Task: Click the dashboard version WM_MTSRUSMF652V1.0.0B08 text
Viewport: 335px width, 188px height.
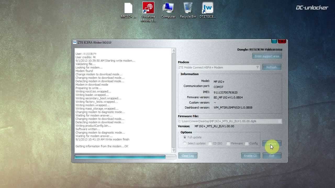Action: pyautogui.click(x=233, y=108)
